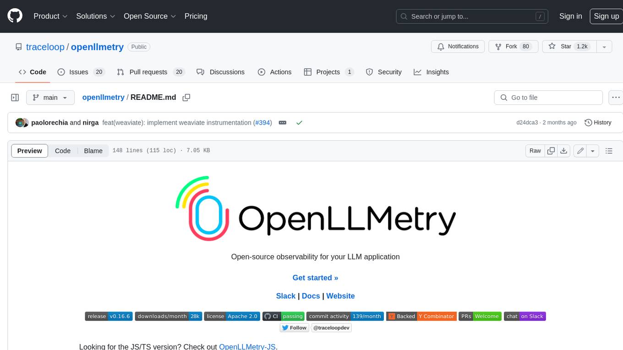Image resolution: width=623 pixels, height=350 pixels.
Task: Click the downloads/month 28k badge
Action: coord(168,316)
